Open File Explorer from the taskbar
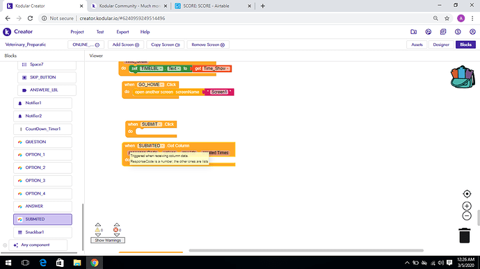The width and height of the screenshot is (480, 269). pos(77,263)
